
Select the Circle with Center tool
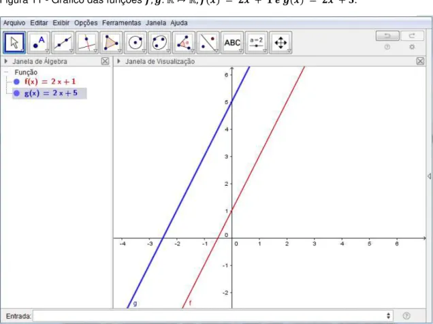click(x=135, y=42)
